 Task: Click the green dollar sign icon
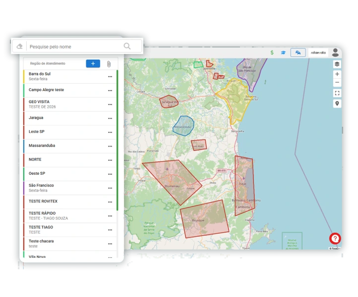[272, 52]
